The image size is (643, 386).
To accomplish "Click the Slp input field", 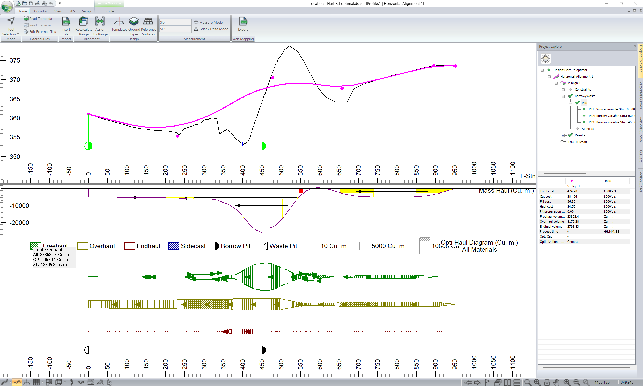I will tap(175, 22).
